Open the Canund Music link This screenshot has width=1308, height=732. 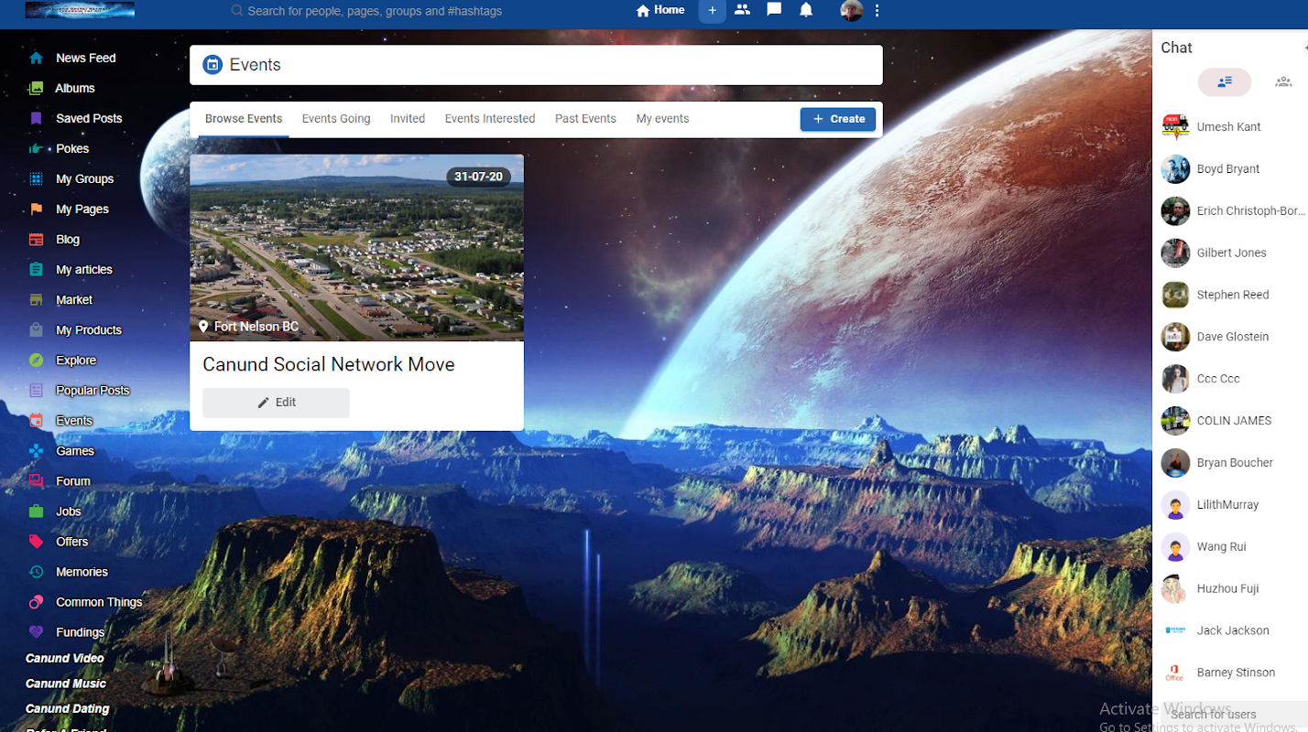[66, 684]
